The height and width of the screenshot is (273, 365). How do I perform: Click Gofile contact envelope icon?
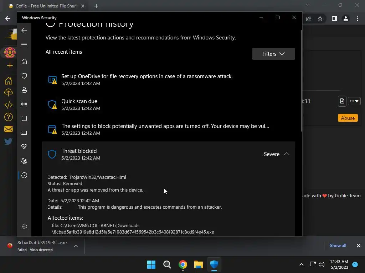click(x=9, y=129)
